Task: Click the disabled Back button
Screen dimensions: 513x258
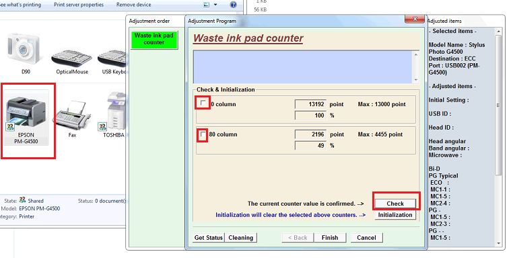Action: [298, 238]
